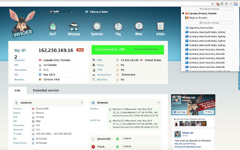Open the Web proxy tool
Screen dimensions: 240x150
74,29
